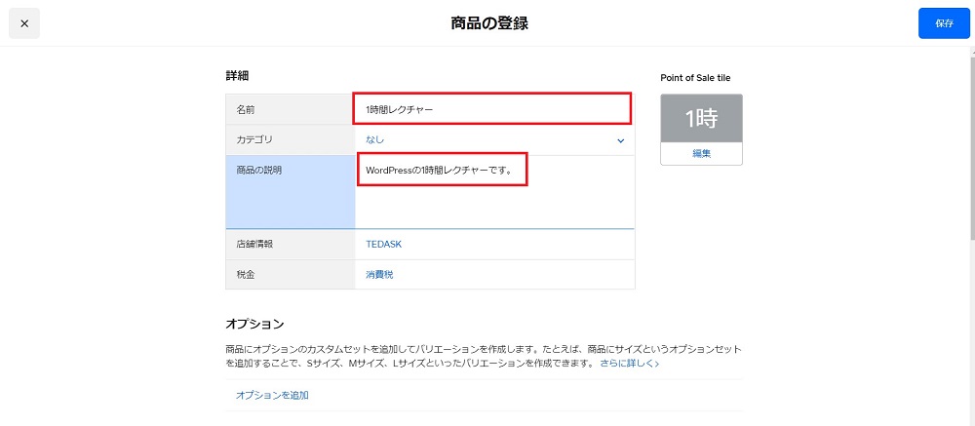975x426 pixels.
Task: Click the カテゴリ row label
Action: [254, 139]
